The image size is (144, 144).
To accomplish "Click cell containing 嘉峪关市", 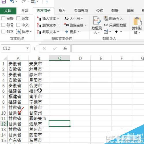I will click(x=39, y=118).
